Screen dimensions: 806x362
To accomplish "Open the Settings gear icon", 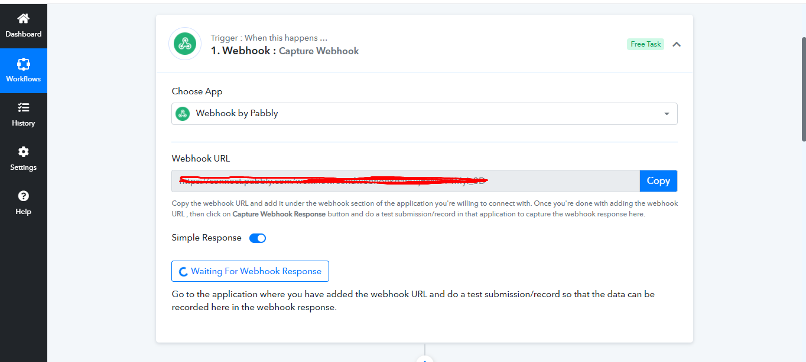I will coord(23,152).
